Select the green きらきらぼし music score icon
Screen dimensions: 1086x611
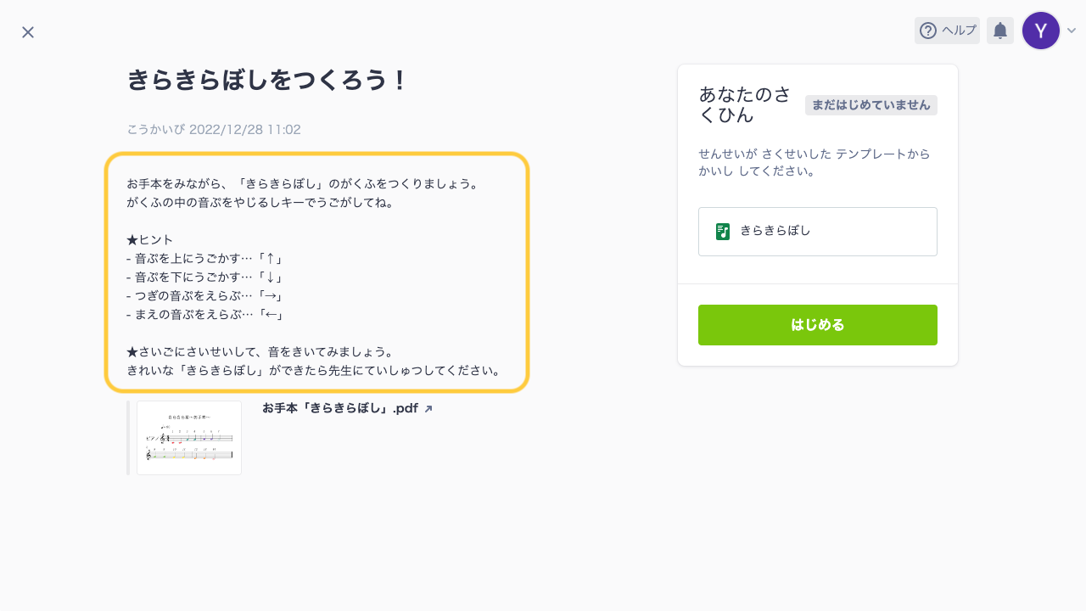tap(722, 231)
